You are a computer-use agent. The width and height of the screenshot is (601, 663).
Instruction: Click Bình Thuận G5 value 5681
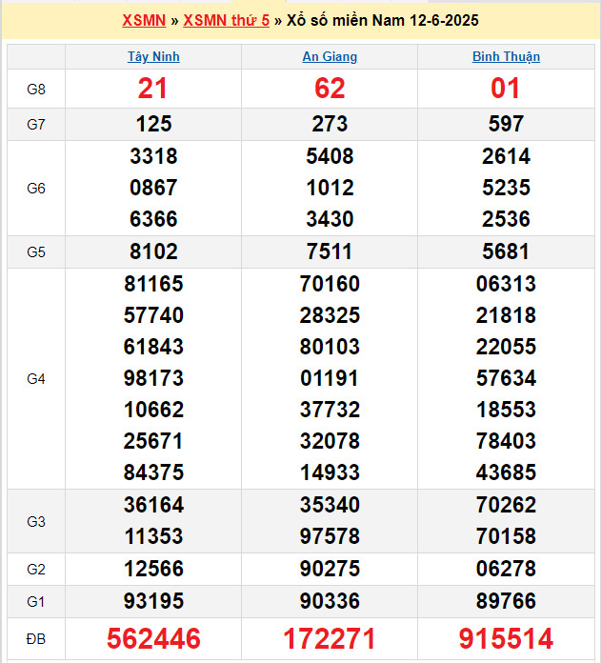(506, 251)
